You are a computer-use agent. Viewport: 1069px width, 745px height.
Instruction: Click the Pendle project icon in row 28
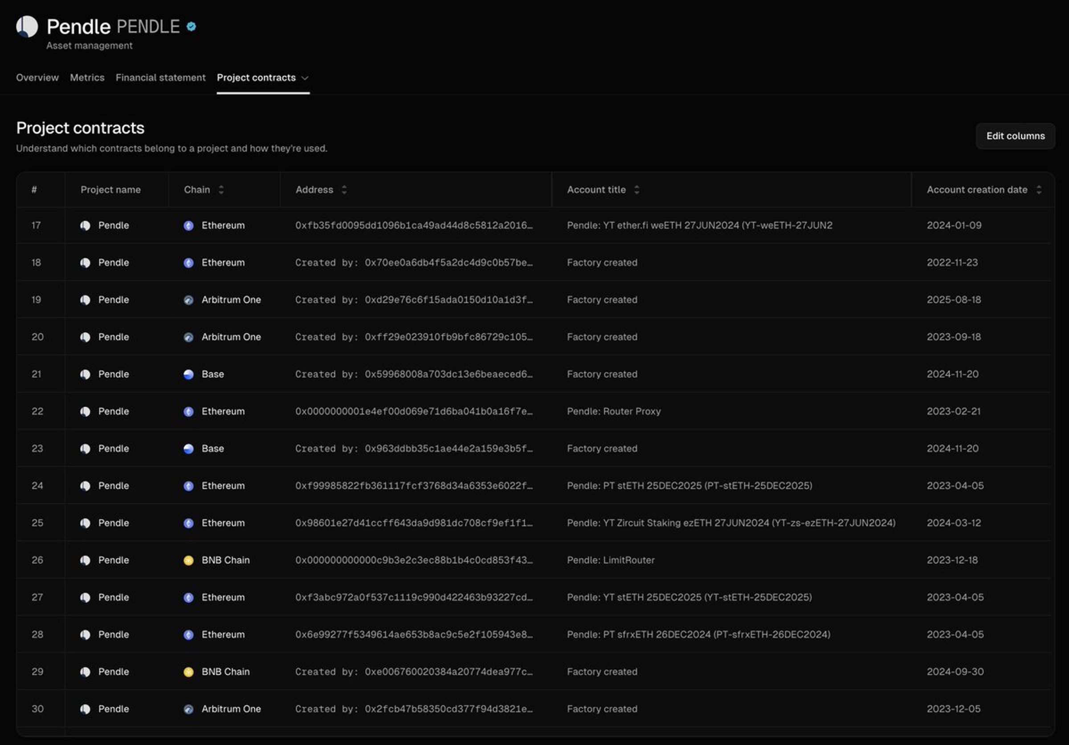(85, 635)
